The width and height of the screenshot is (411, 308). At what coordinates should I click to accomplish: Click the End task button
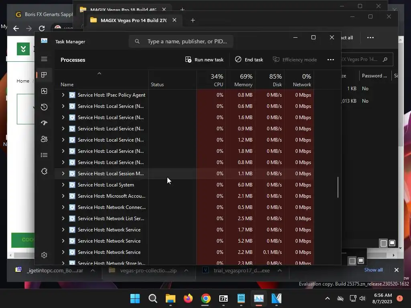pyautogui.click(x=249, y=60)
